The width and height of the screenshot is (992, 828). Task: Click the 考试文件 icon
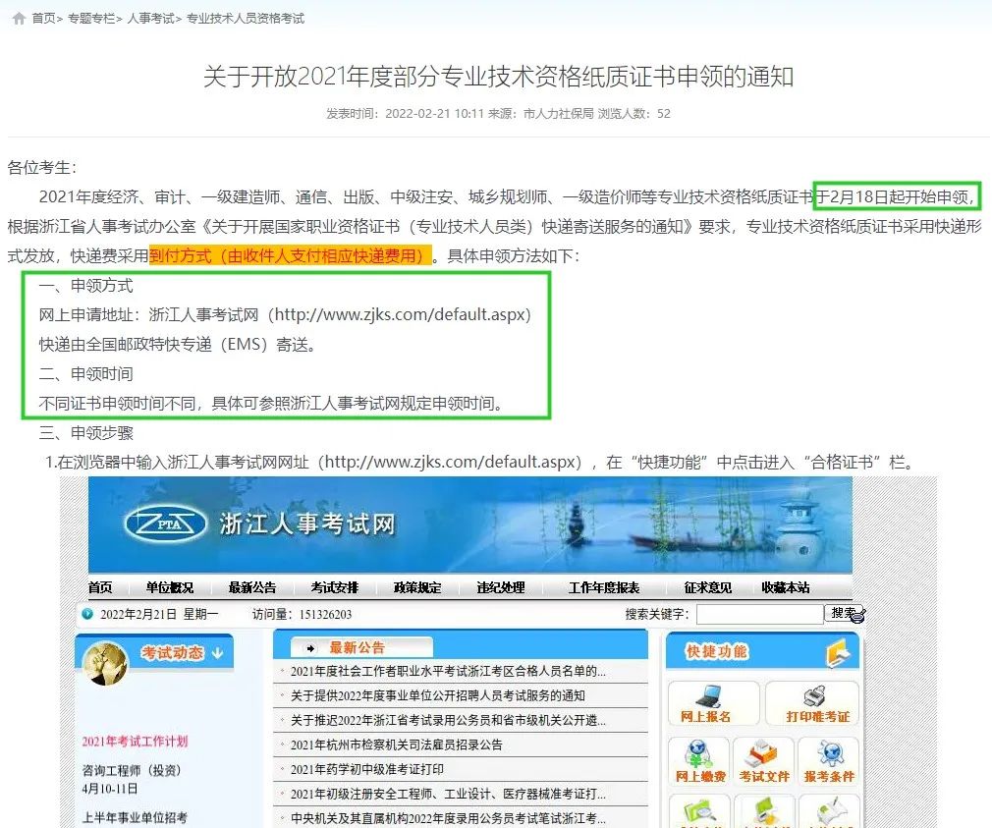[x=763, y=757]
